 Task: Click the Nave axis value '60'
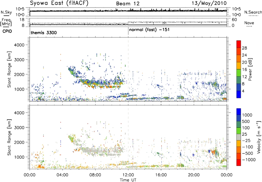point(234,20)
